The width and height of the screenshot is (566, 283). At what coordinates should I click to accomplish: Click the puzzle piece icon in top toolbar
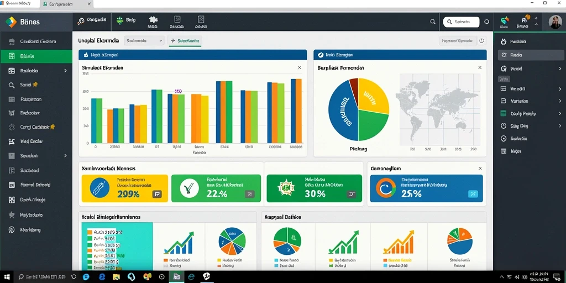(153, 19)
